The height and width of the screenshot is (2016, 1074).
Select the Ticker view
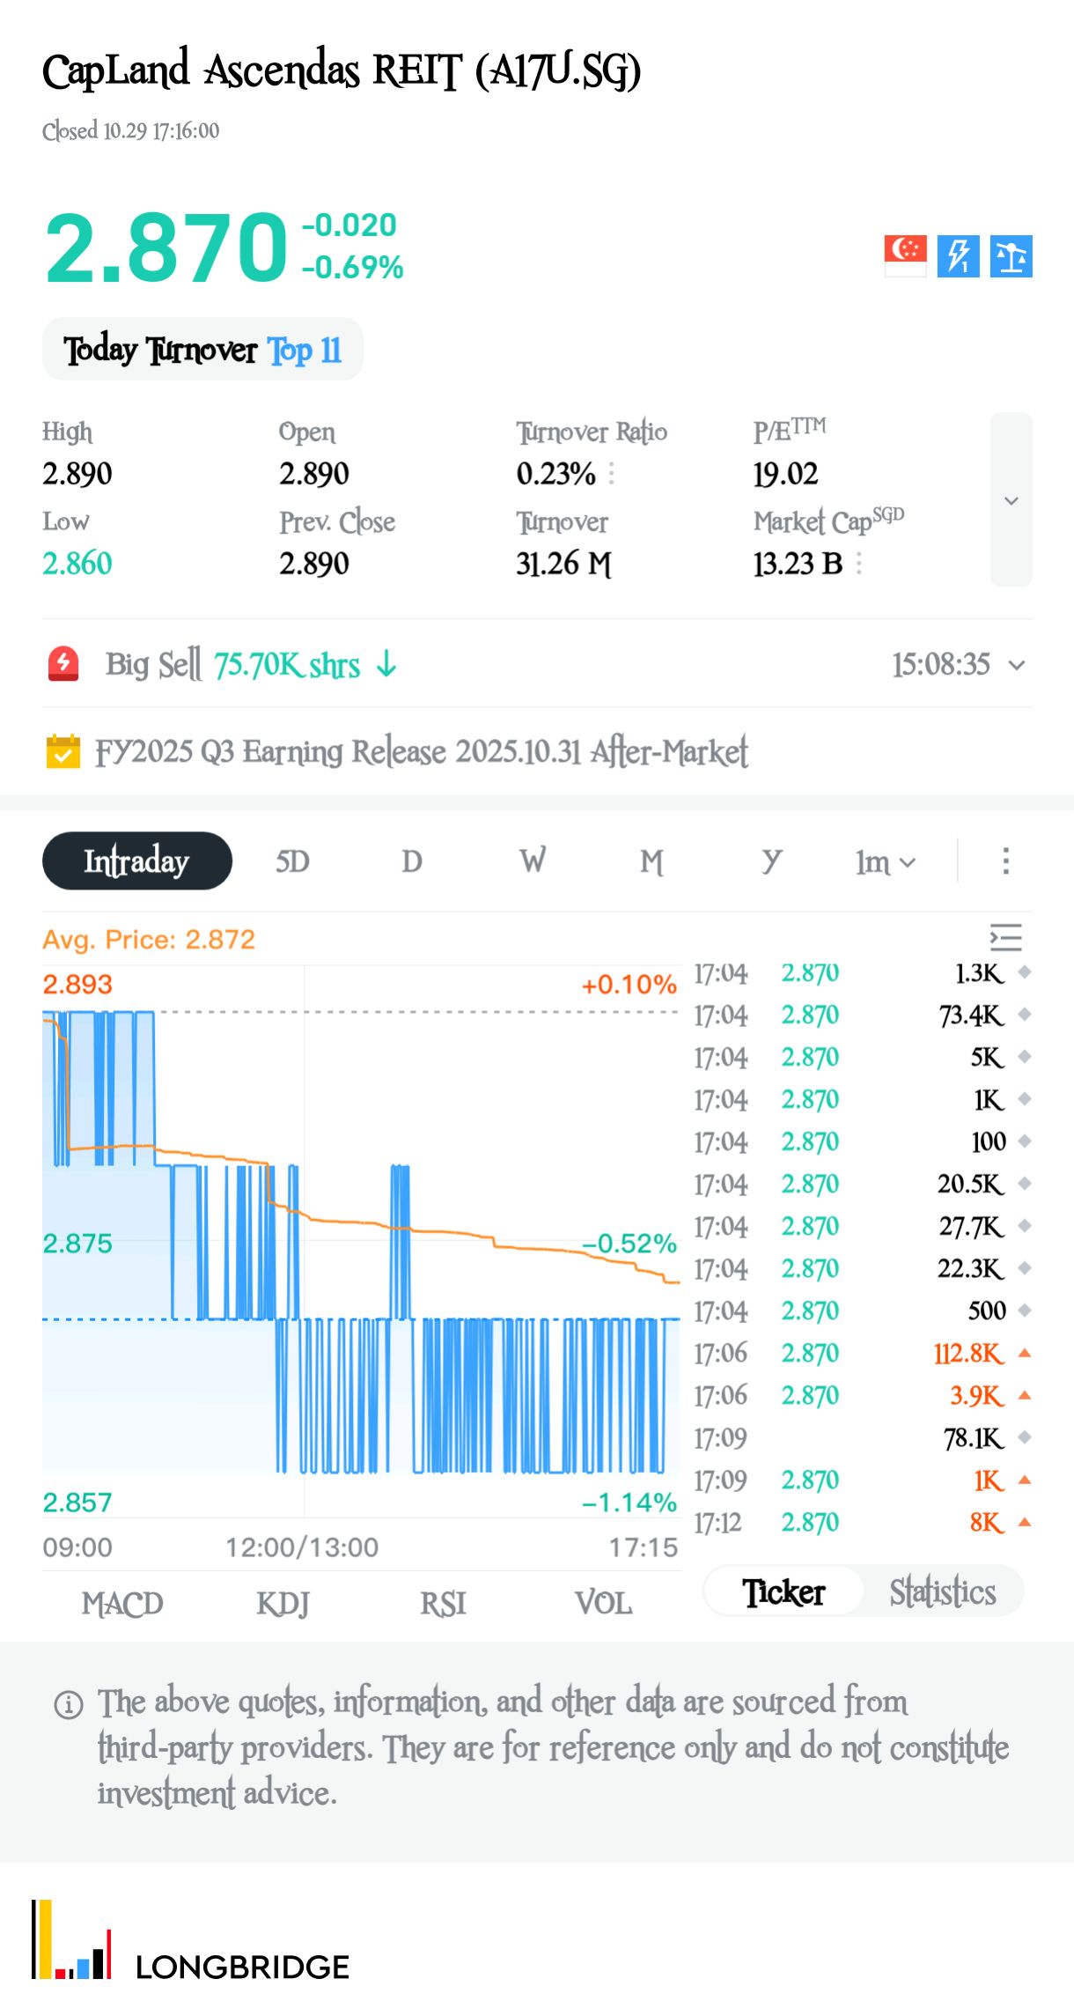[783, 1591]
